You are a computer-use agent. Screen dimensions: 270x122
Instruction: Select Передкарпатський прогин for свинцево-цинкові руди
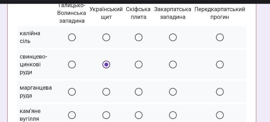(220, 64)
